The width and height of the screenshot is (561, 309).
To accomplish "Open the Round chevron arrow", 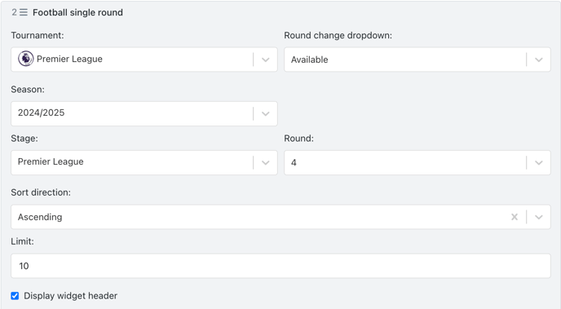I will (539, 163).
